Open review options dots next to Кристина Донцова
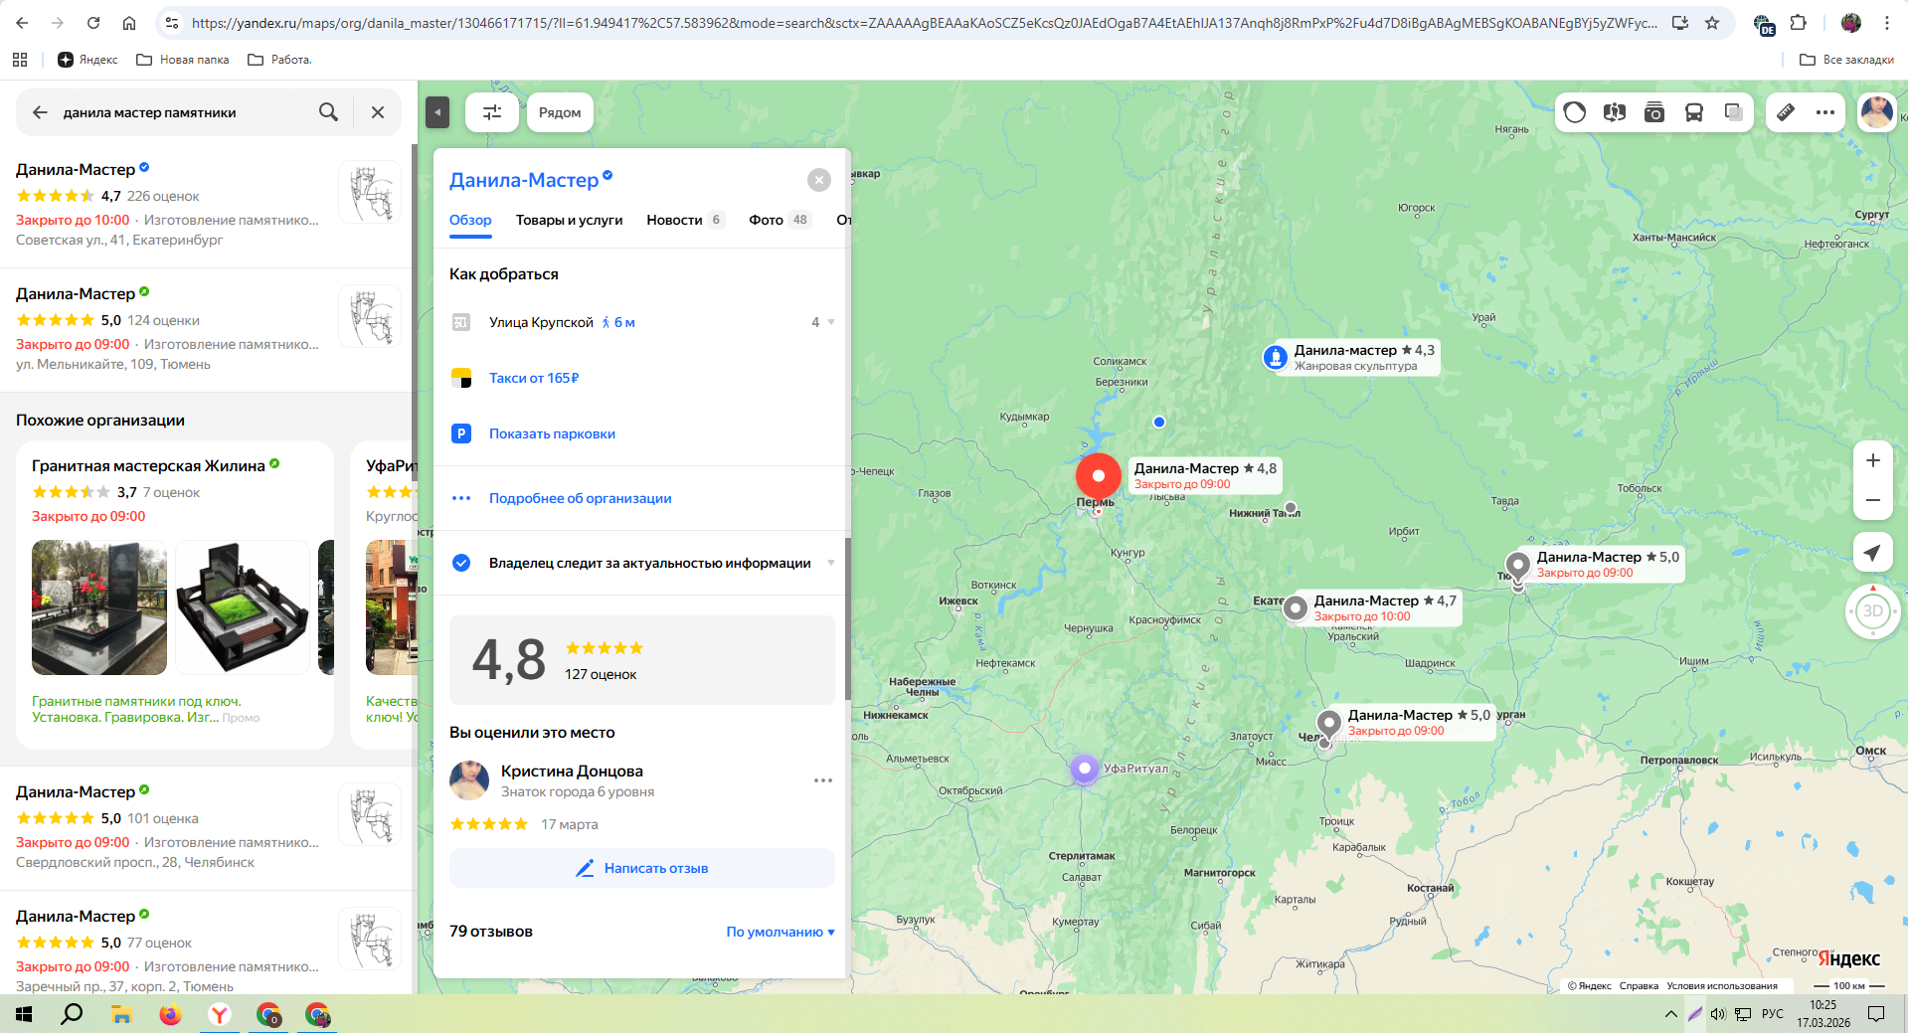The height and width of the screenshot is (1033, 1908). point(823,780)
